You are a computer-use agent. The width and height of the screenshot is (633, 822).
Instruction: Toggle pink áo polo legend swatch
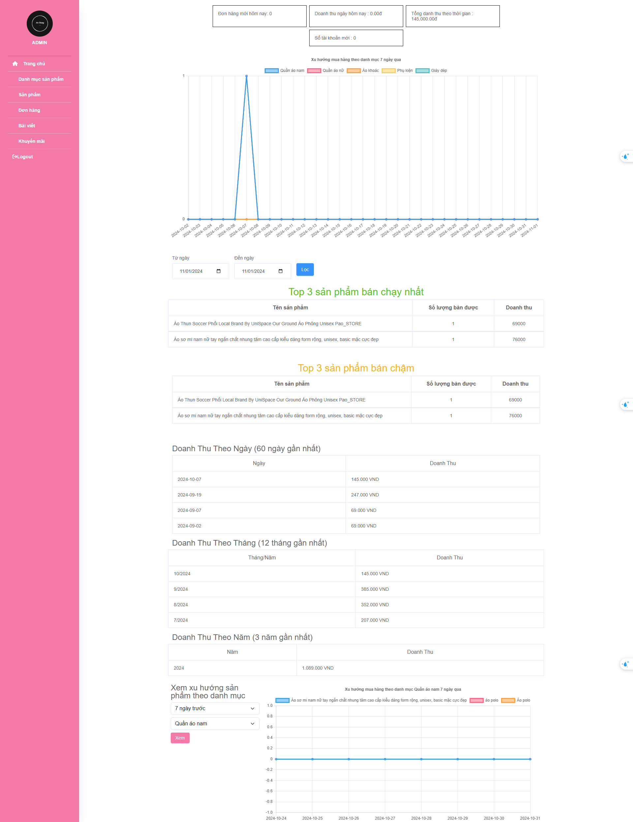[476, 700]
